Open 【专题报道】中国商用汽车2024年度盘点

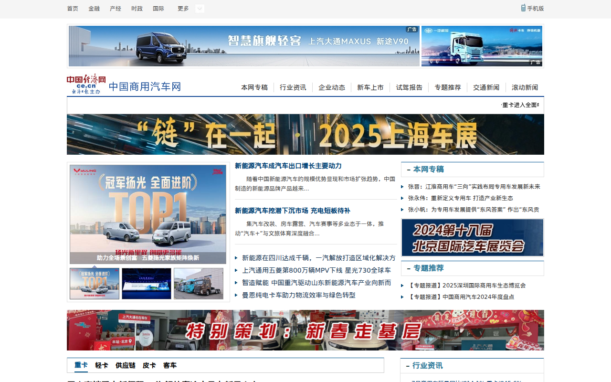(461, 297)
